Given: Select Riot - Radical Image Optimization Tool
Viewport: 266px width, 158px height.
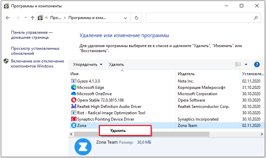Looking at the screenshot, I should point(111,113).
